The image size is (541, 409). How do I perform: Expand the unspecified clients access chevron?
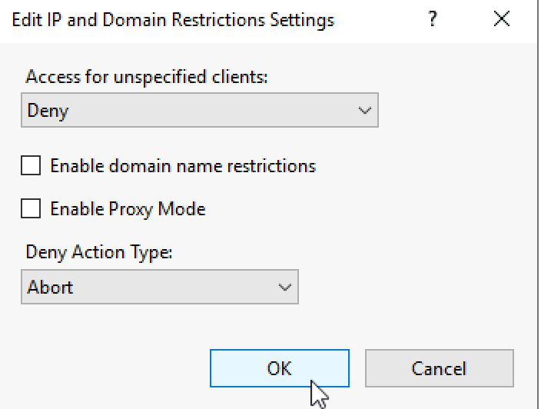(x=364, y=111)
